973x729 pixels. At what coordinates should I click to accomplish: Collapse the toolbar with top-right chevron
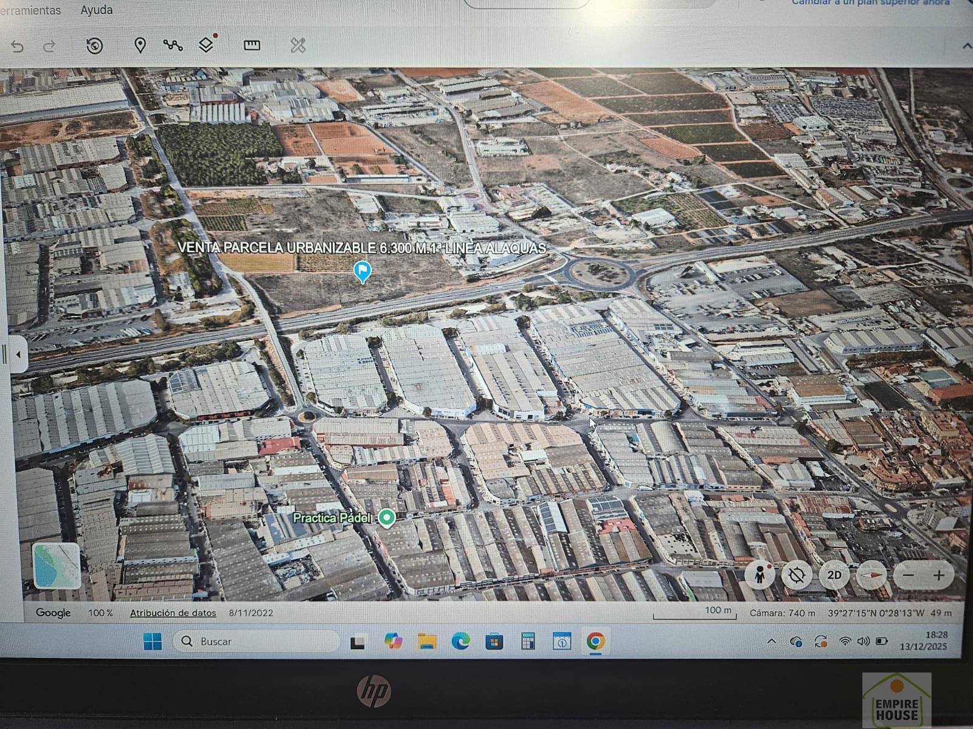966,46
